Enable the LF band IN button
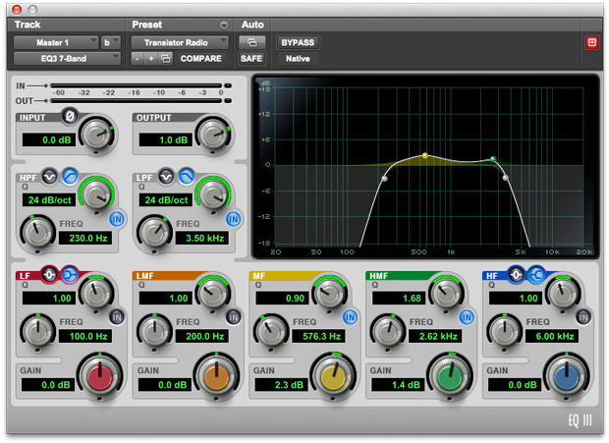 coord(117,317)
